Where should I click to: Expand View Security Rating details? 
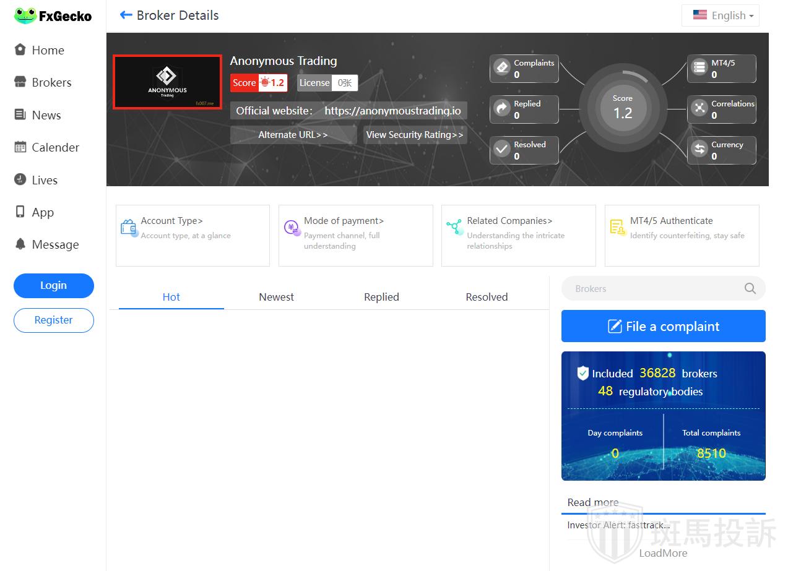(415, 135)
